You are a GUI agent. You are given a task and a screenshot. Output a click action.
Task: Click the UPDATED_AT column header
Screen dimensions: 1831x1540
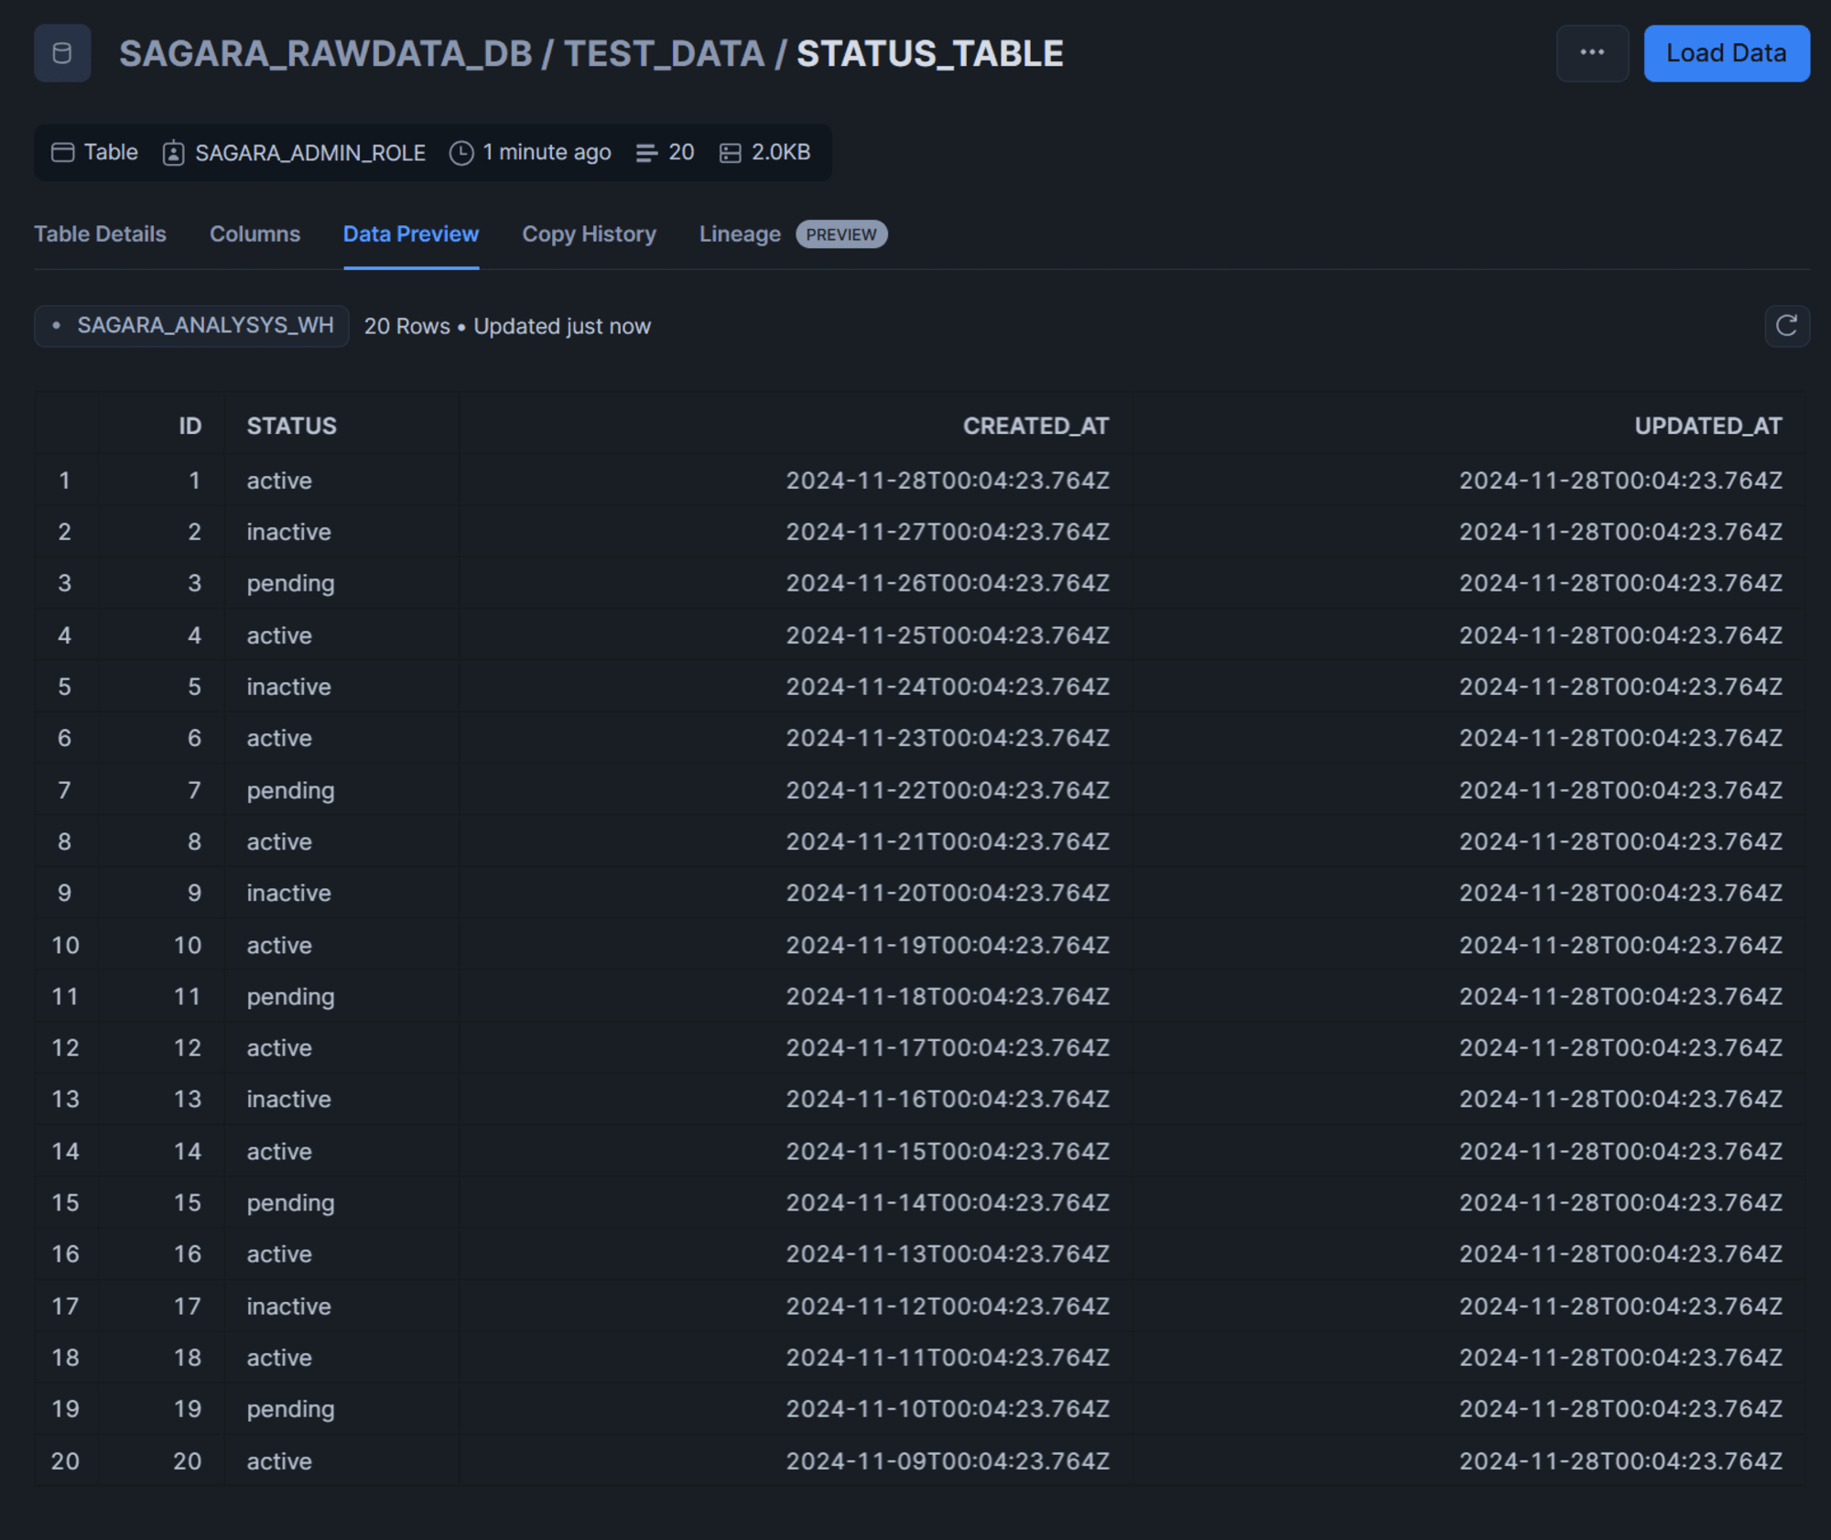click(x=1707, y=426)
